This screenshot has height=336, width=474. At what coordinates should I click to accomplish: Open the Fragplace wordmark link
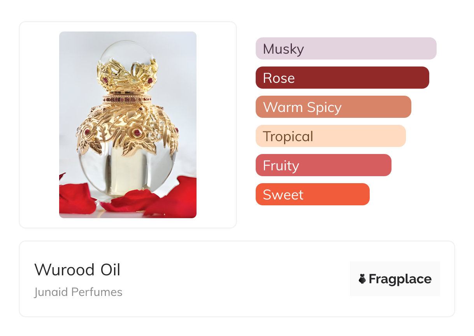(x=400, y=279)
